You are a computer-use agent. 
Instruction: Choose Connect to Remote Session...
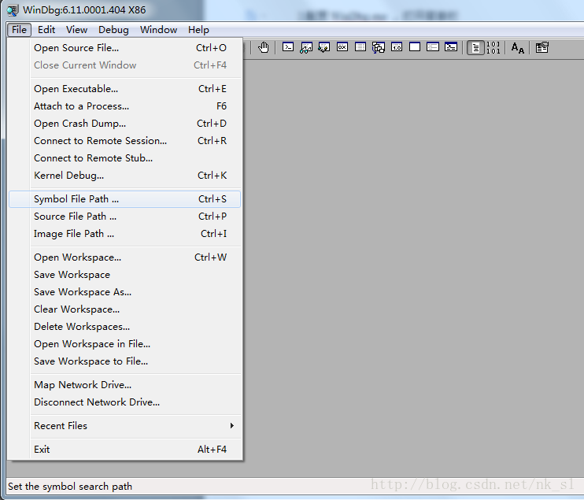click(125, 141)
